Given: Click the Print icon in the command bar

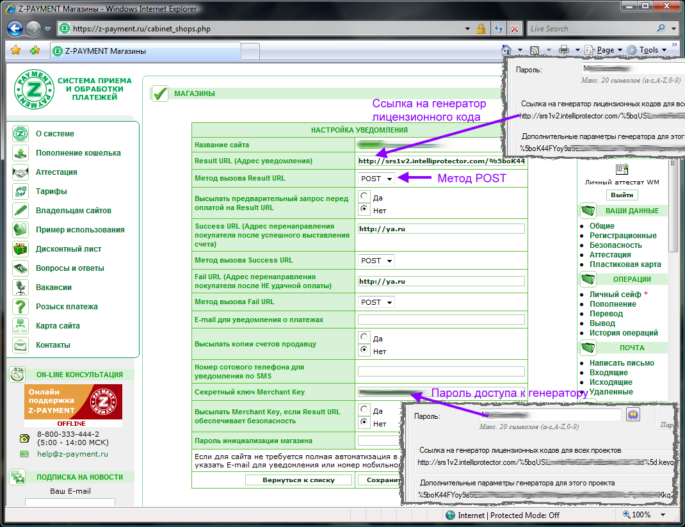Looking at the screenshot, I should click(564, 50).
